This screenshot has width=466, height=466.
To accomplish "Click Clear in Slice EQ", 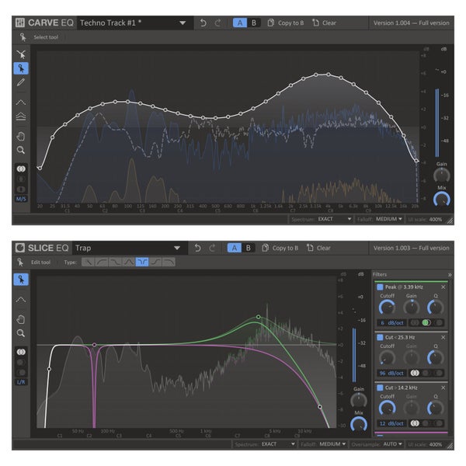I will (x=318, y=248).
